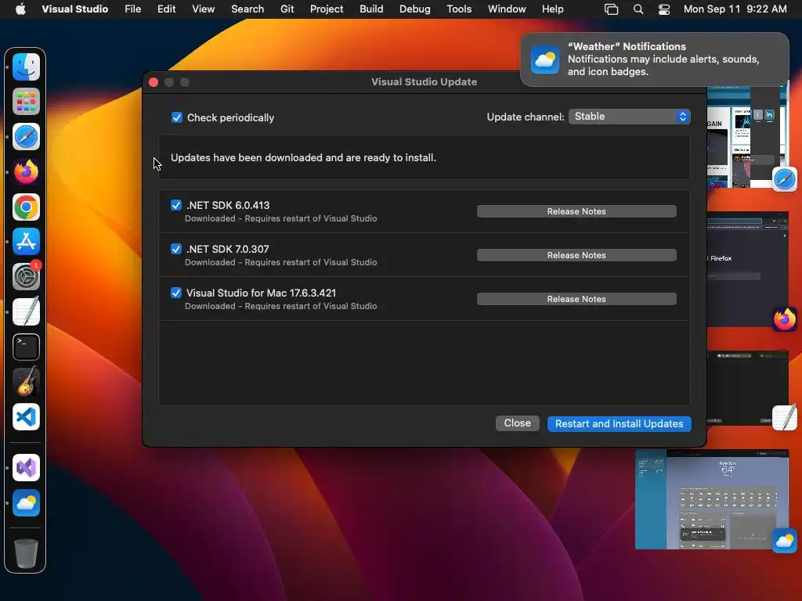The image size is (802, 601).
Task: Open Google Chrome from the dock
Action: tap(26, 207)
